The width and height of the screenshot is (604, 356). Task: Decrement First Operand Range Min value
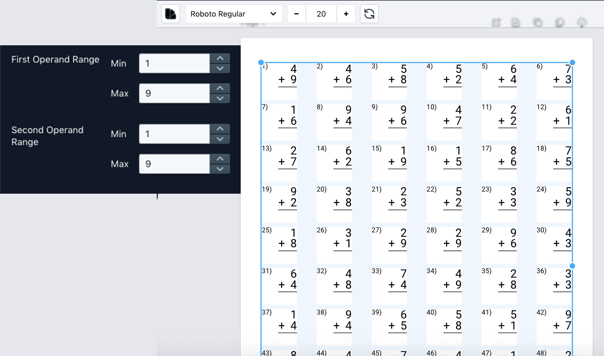tap(220, 68)
